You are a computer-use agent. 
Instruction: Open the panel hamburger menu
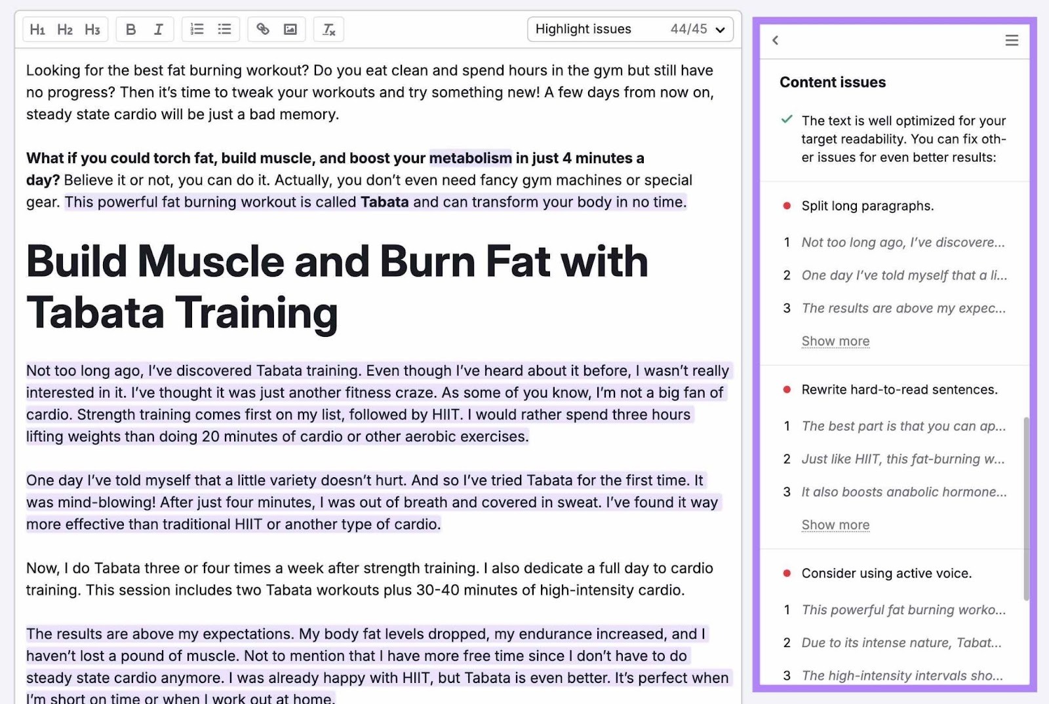1012,40
